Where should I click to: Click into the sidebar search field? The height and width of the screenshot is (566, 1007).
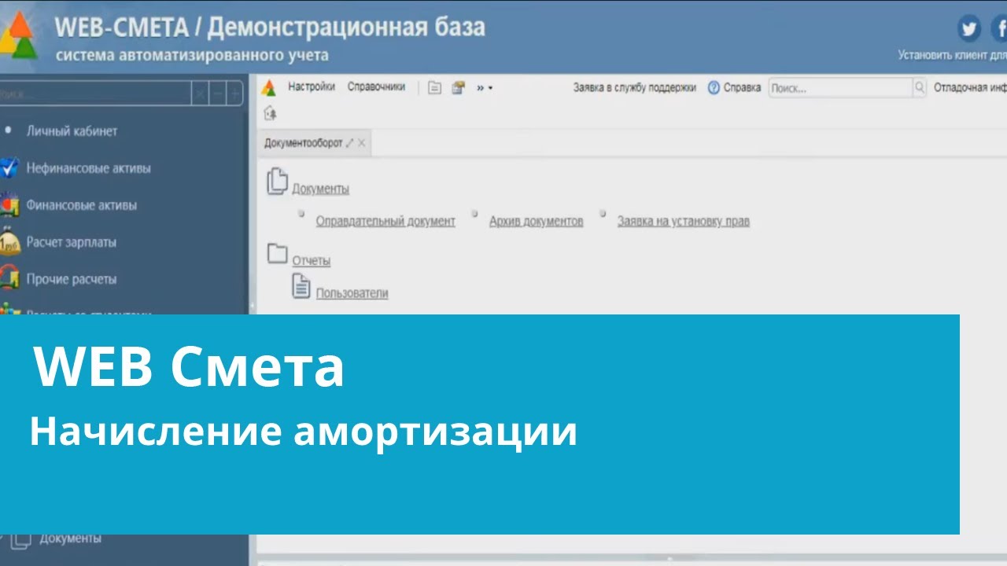click(x=94, y=94)
